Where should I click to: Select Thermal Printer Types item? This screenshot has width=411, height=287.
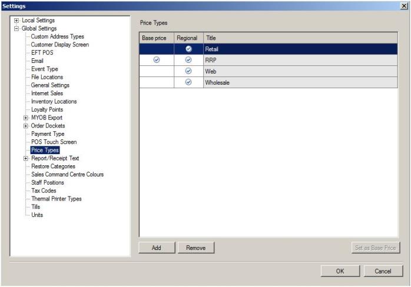[x=56, y=199]
